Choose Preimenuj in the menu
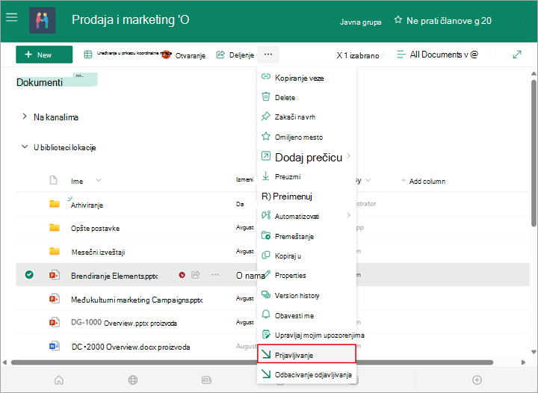The height and width of the screenshot is (393, 538). click(307, 196)
